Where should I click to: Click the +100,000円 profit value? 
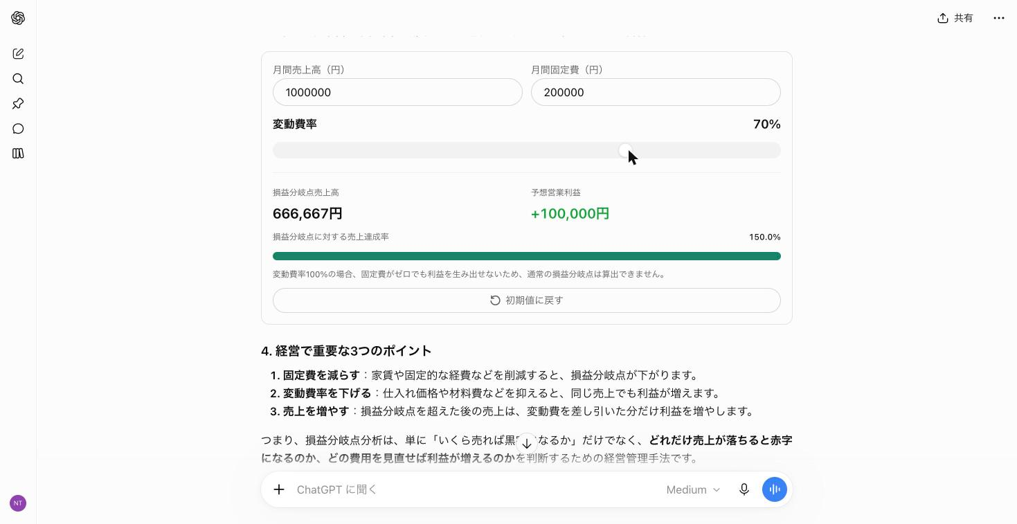[570, 214]
